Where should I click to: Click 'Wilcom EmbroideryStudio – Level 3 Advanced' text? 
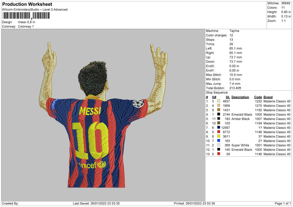tap(35, 10)
